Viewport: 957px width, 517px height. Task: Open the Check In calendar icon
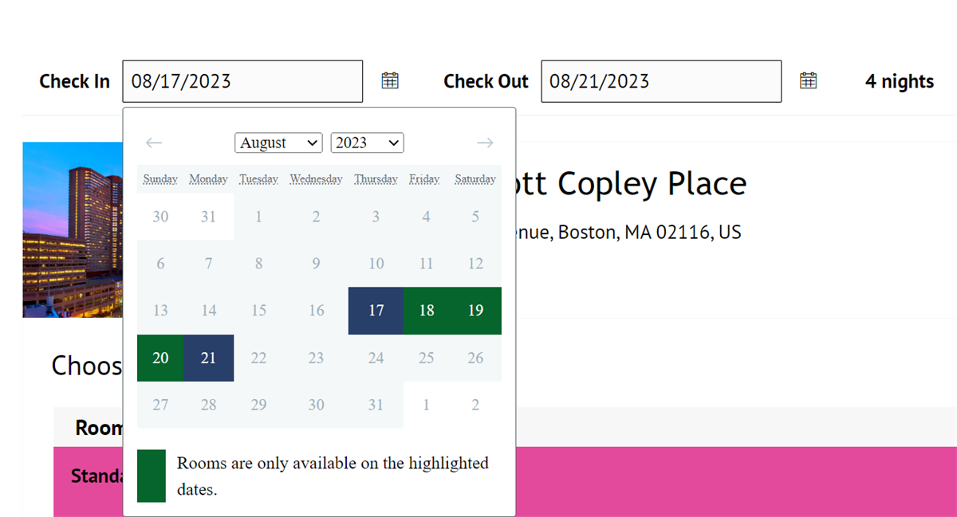pyautogui.click(x=389, y=80)
